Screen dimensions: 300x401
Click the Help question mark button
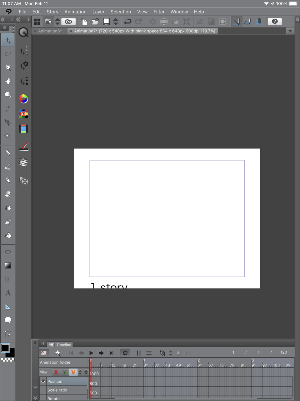(275, 22)
